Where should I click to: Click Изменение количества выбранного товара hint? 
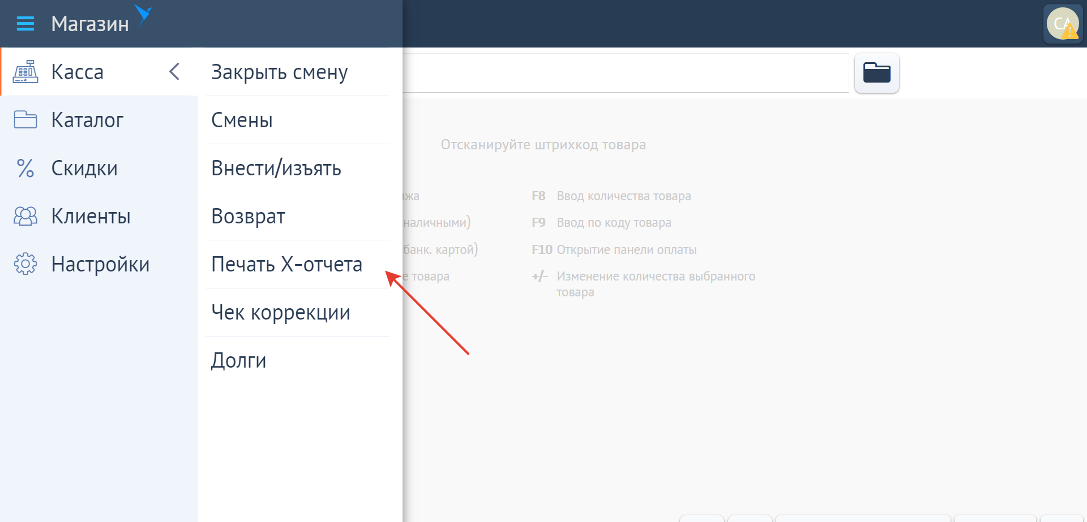tap(656, 284)
